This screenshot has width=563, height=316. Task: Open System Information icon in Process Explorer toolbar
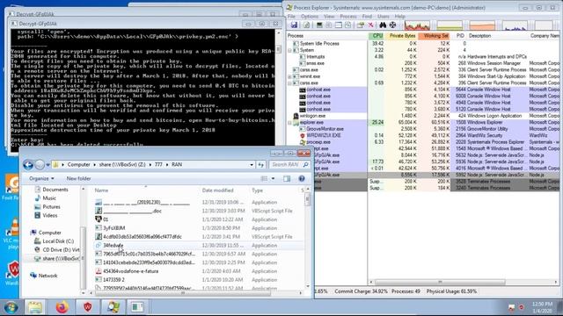click(319, 25)
